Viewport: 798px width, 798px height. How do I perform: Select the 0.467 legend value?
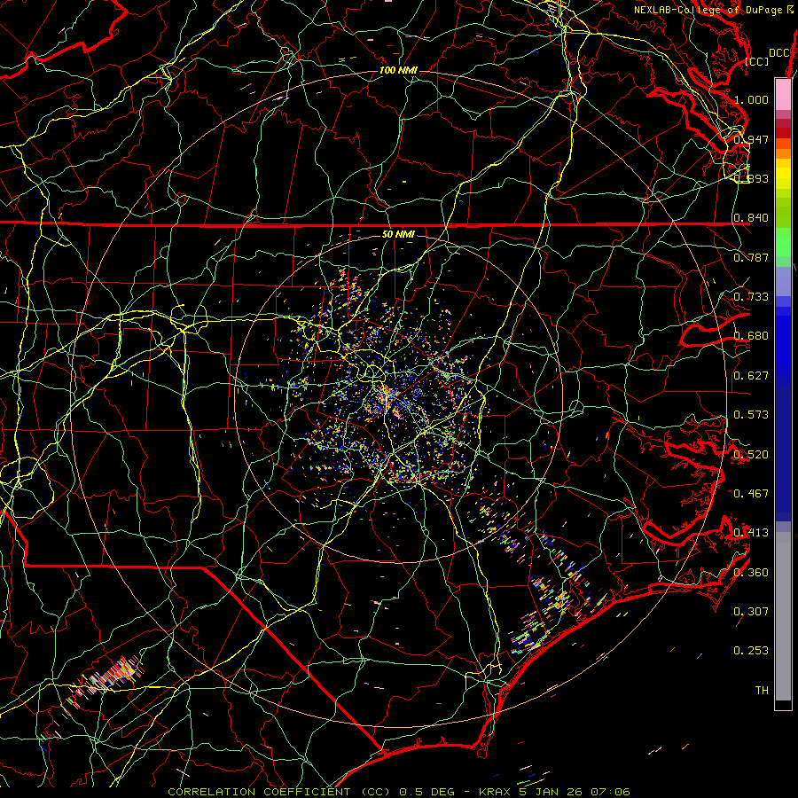tap(751, 494)
